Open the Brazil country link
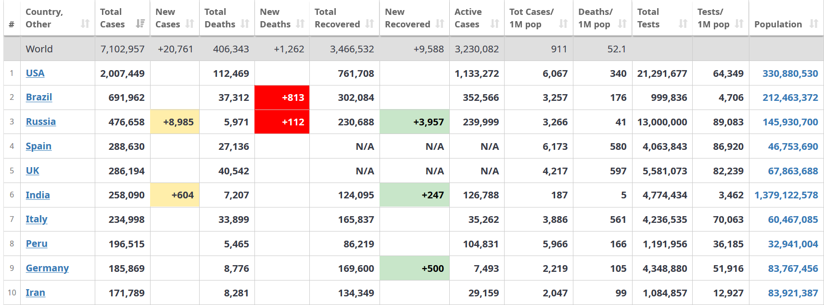Image resolution: width=824 pixels, height=305 pixels. pyautogui.click(x=39, y=97)
